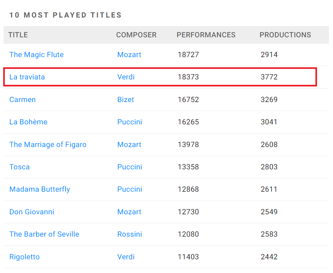Viewport: 333px width, 273px height.
Task: Open the Rigoletto title link
Action: 25,257
